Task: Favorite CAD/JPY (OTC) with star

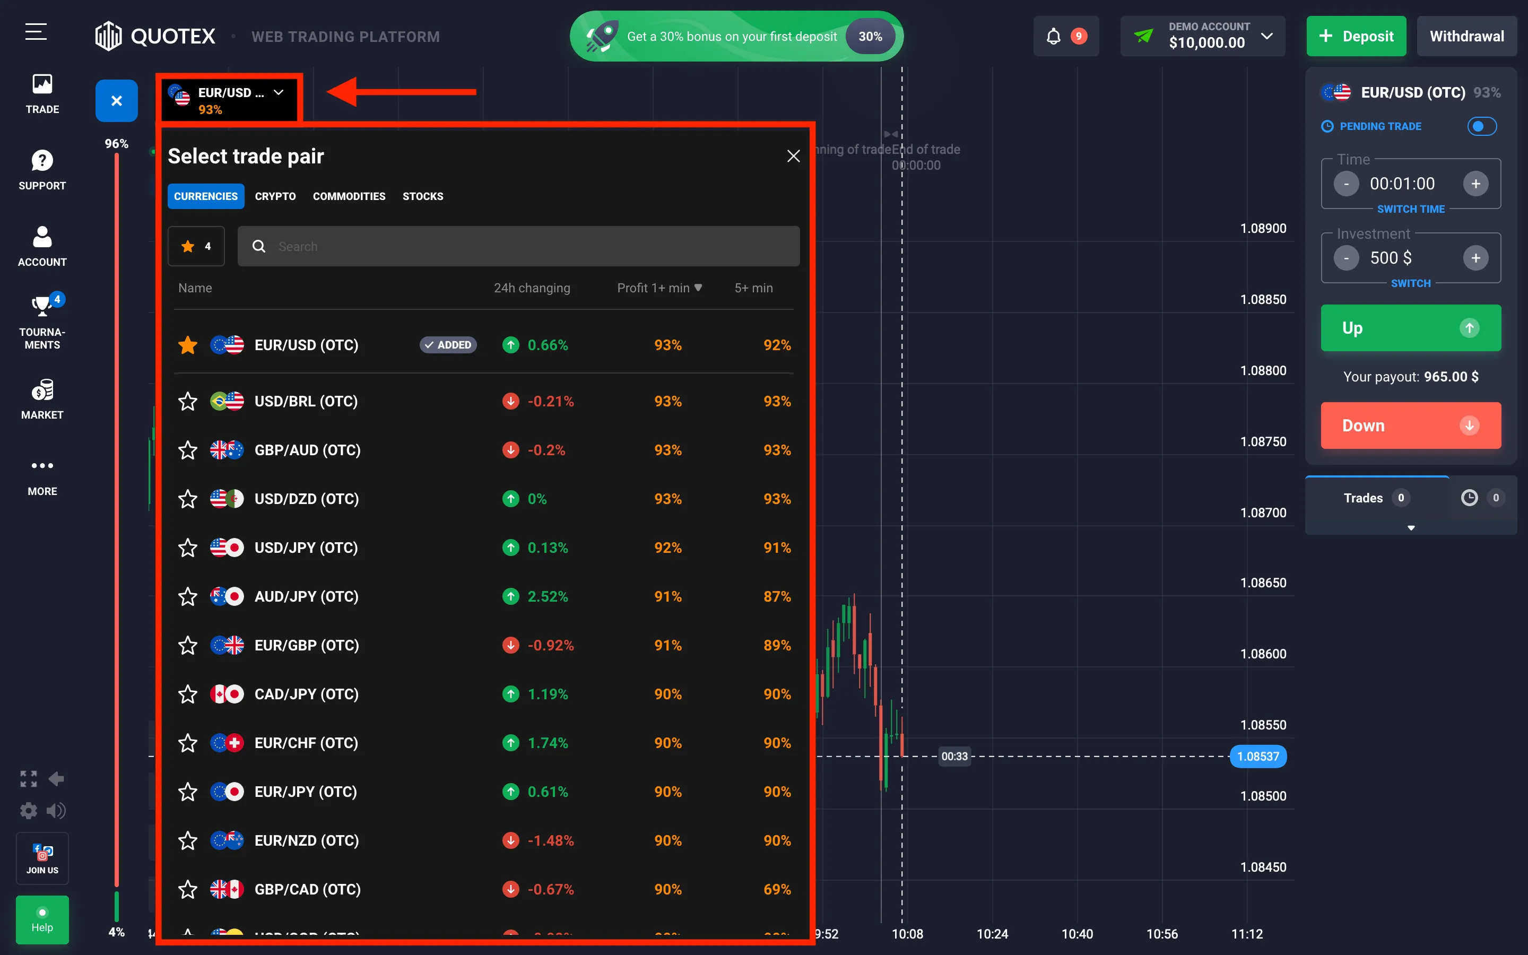Action: click(187, 694)
